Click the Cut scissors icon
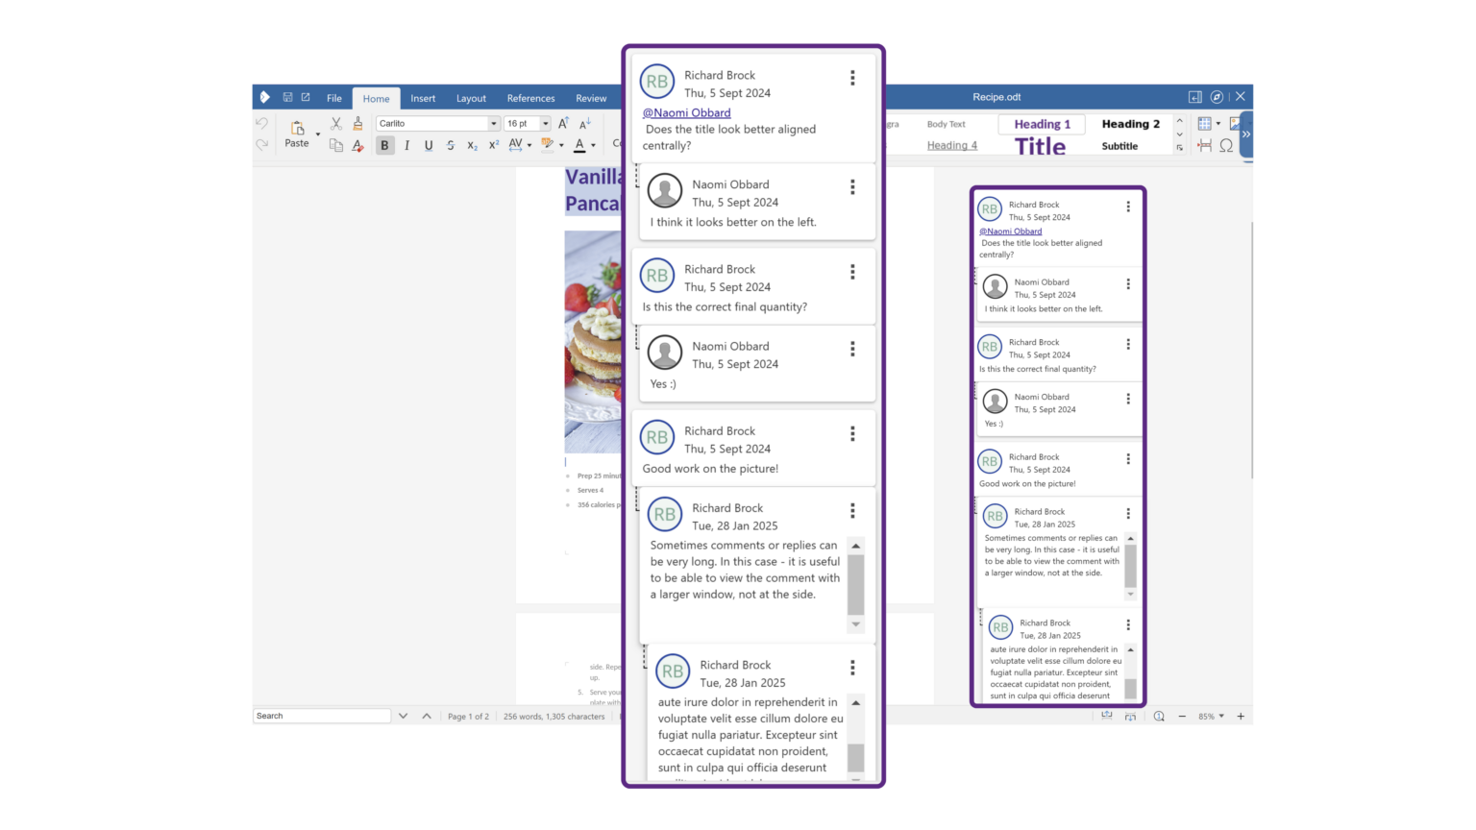 point(336,124)
